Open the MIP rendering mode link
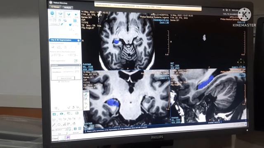Screen dimensions: 264x148 [x=172, y=63]
